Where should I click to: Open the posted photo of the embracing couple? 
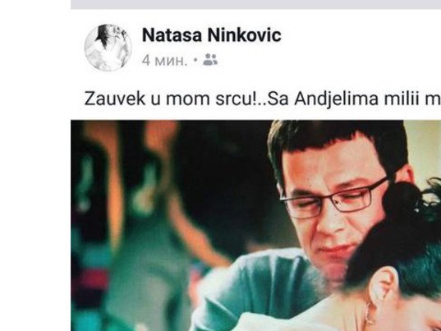pos(256,226)
